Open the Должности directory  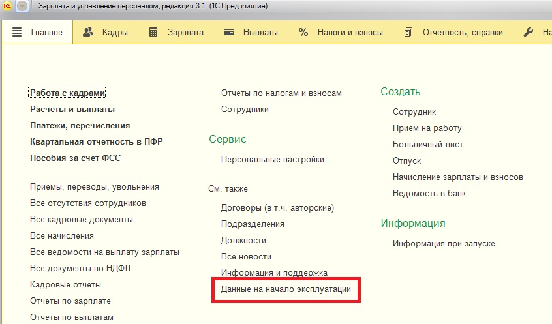(243, 241)
